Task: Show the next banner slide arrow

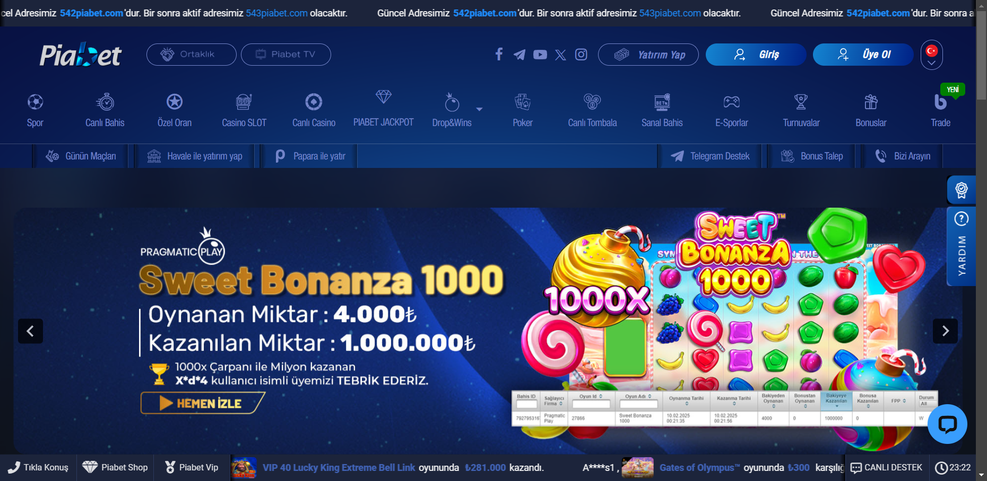Action: 945,331
